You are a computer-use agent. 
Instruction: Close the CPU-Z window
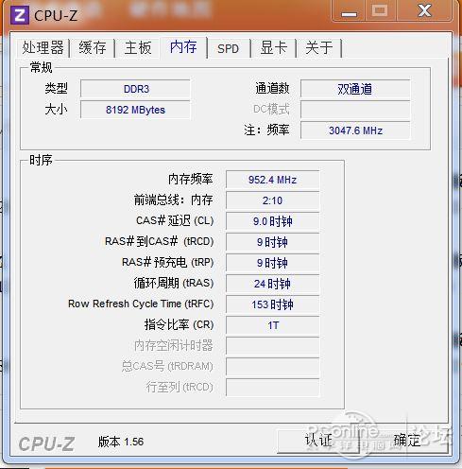424,11
